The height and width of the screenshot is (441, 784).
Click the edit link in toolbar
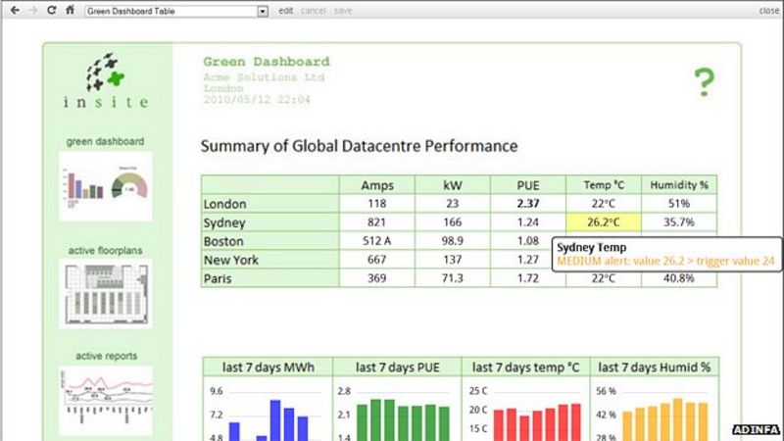coord(285,11)
